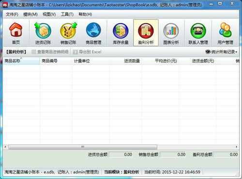Open 商品管理 product management
Image resolution: width=242 pixels, height=179 pixels.
point(93,33)
